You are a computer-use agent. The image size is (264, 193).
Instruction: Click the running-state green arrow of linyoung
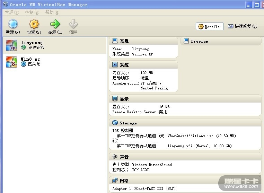(24, 47)
